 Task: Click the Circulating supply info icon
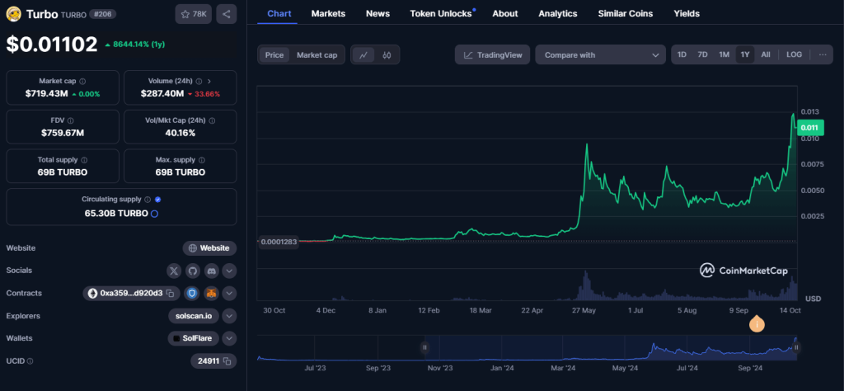pos(148,200)
